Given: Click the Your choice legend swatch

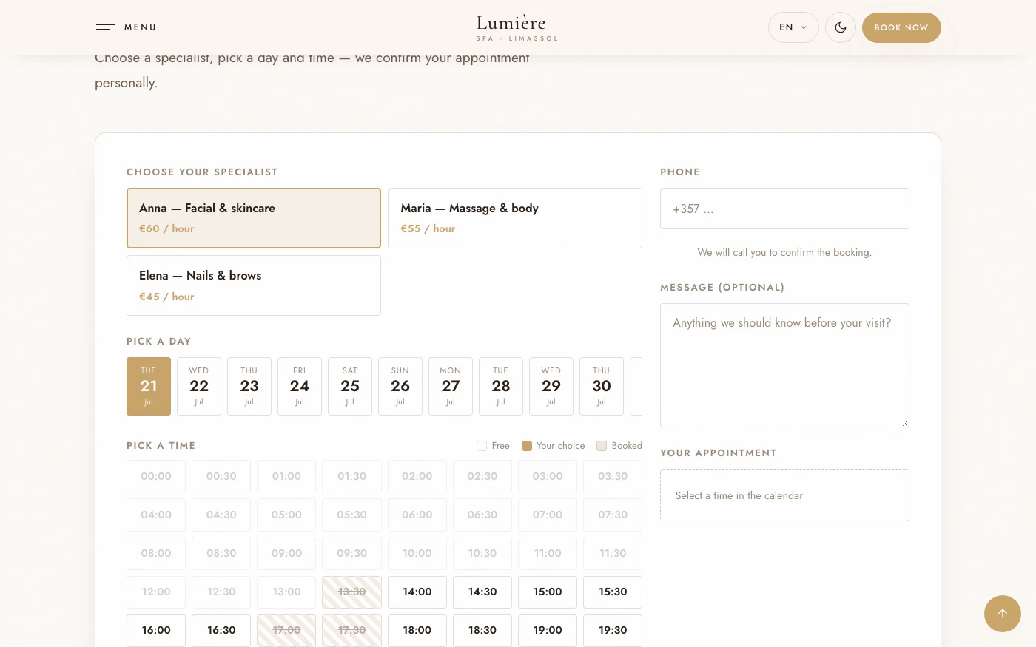Looking at the screenshot, I should [527, 446].
